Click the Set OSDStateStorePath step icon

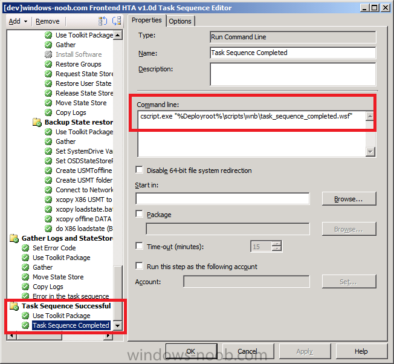pyautogui.click(x=48, y=161)
